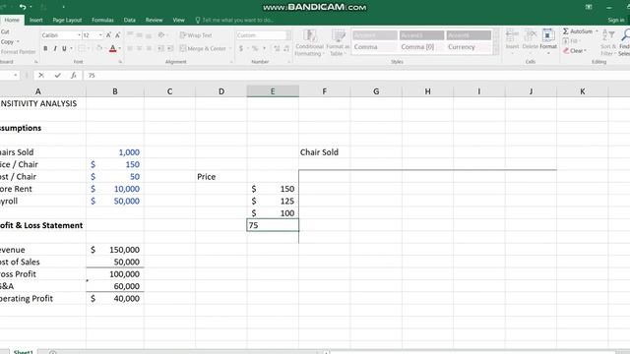Click Sign in link

pos(615,20)
